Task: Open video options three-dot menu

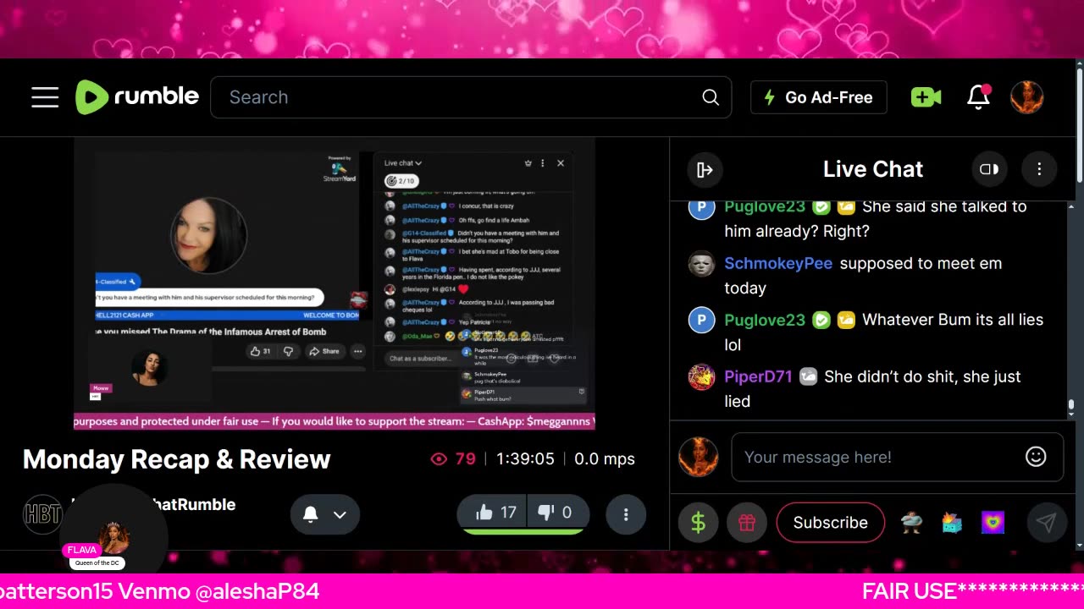Action: click(626, 514)
